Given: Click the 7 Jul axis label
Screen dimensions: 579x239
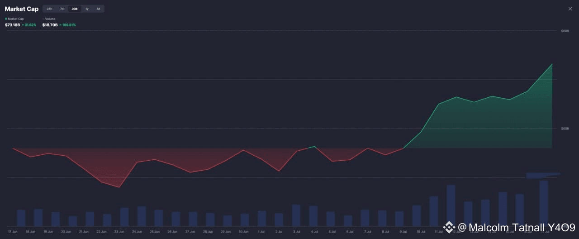Looking at the screenshot, I should [x=368, y=231].
